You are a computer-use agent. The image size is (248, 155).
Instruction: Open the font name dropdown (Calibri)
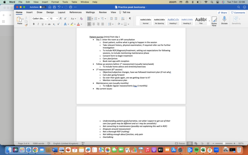40,18
